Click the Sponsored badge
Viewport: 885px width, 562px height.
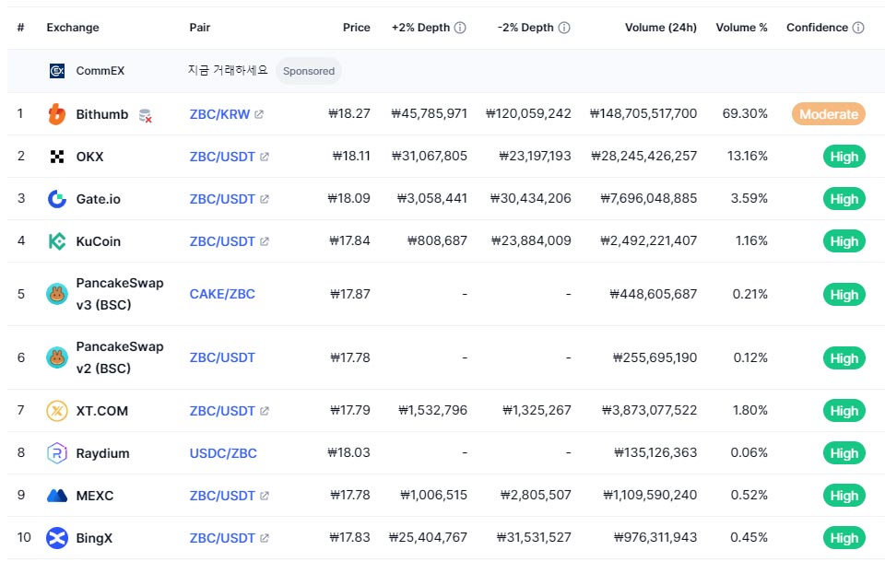[309, 71]
